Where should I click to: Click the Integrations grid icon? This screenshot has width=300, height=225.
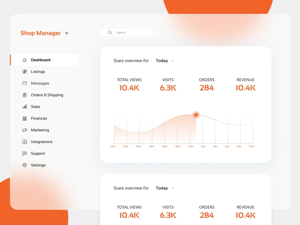[x=25, y=142]
